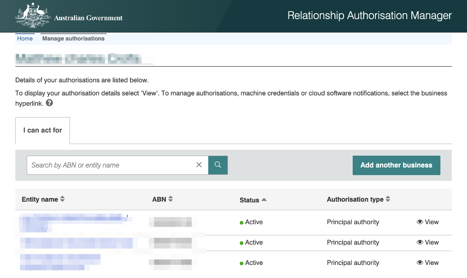Click the Relationship Authorisation Manager title
The height and width of the screenshot is (278, 467).
[x=369, y=16]
